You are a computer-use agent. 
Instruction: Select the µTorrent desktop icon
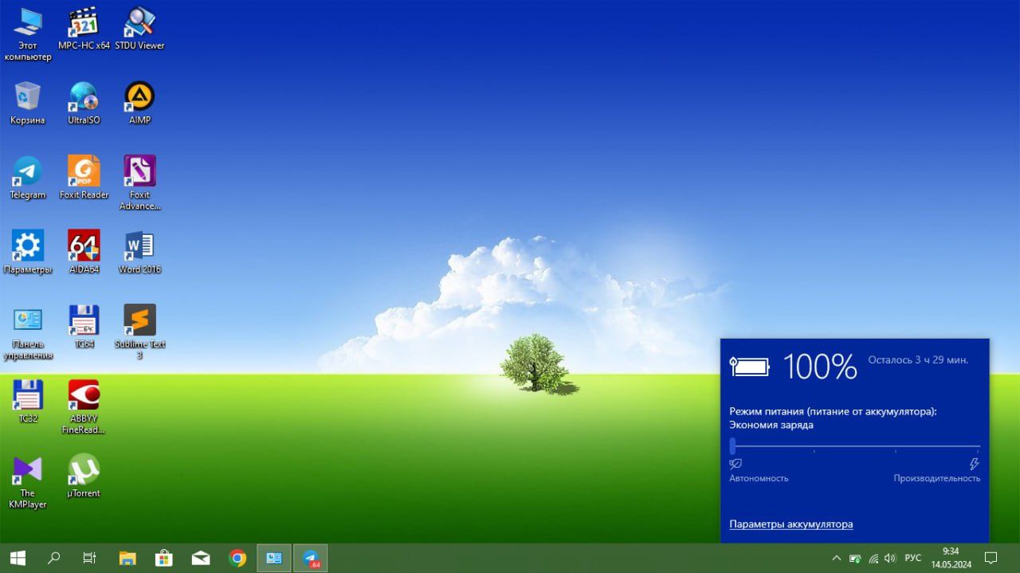(x=84, y=477)
